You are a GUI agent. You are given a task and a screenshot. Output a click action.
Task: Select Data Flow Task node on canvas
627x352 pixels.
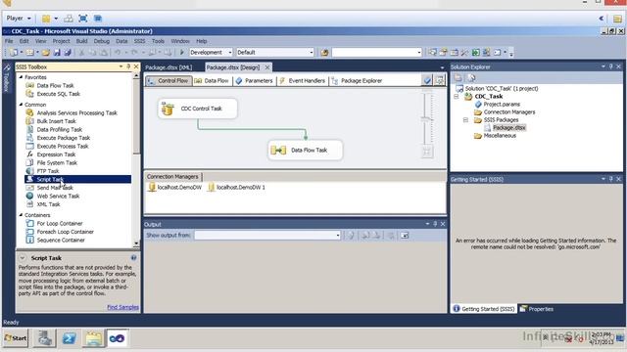[306, 150]
